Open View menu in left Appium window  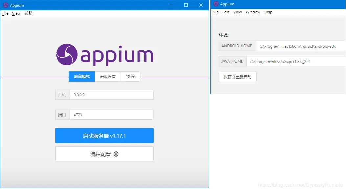pos(16,13)
